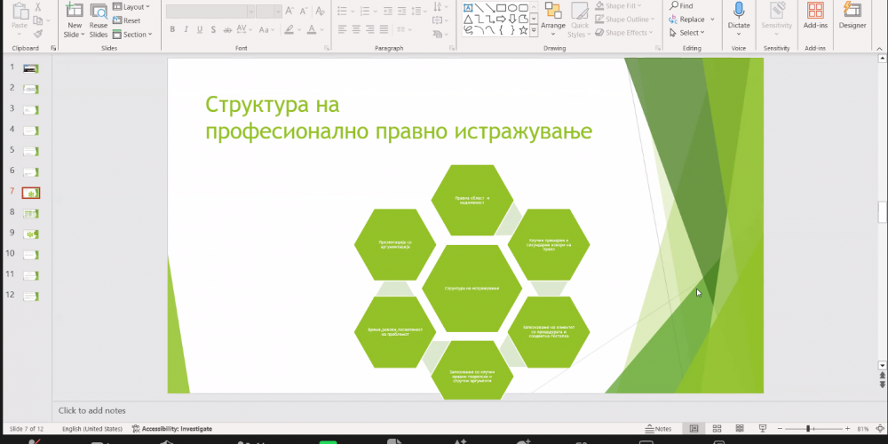Click to add notes field
The height and width of the screenshot is (444, 888).
[x=92, y=411]
